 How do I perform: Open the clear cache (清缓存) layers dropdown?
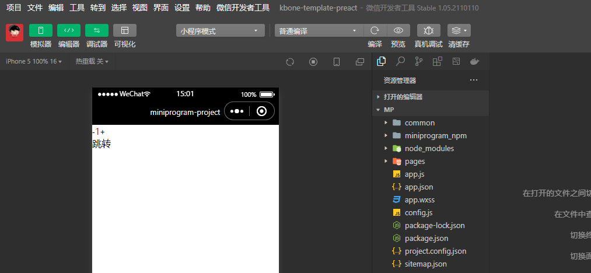tap(459, 30)
